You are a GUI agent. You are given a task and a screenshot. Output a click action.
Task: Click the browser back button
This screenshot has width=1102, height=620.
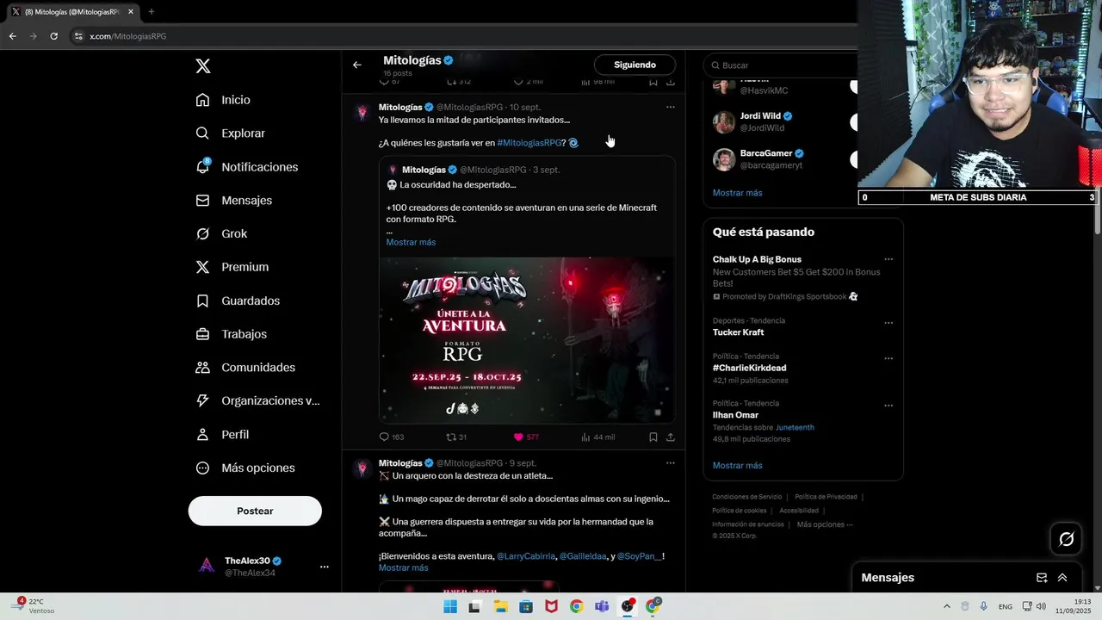click(12, 36)
